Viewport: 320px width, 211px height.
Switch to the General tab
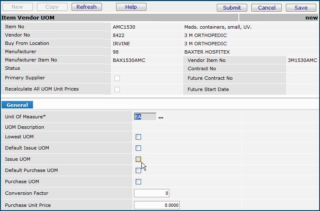click(x=17, y=105)
